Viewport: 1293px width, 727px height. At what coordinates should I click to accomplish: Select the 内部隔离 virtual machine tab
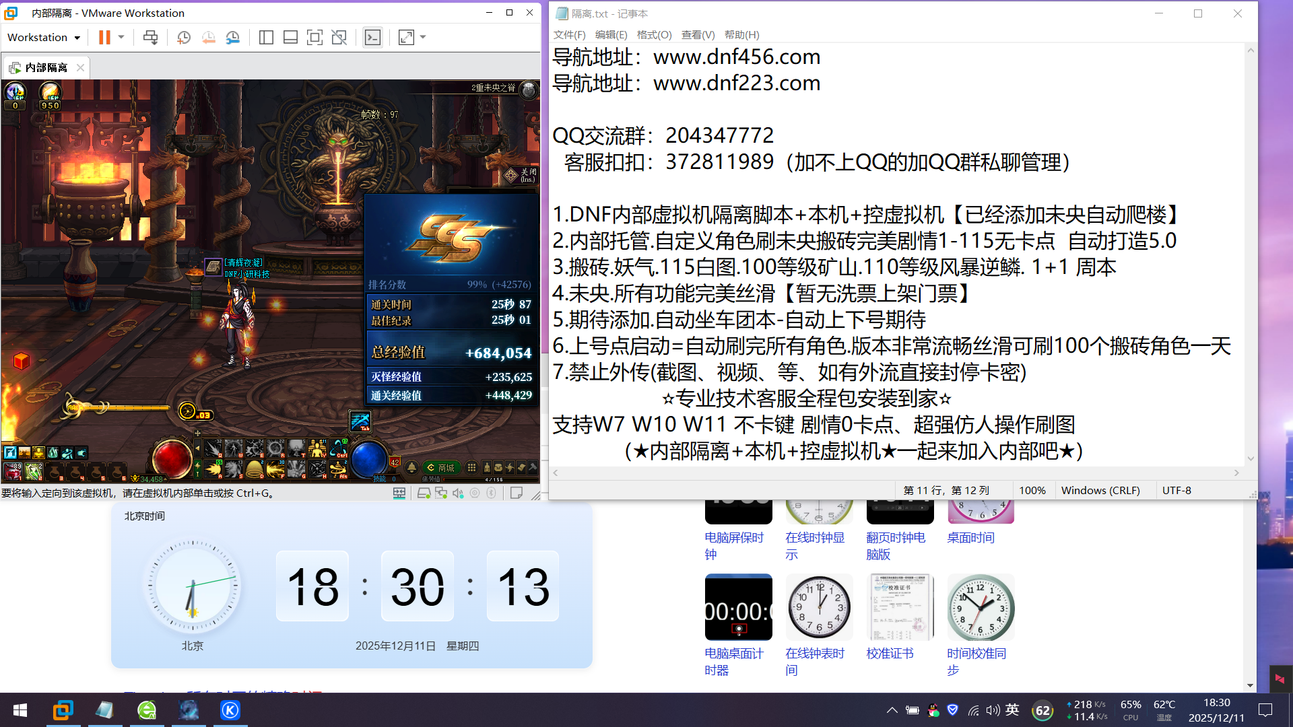[x=44, y=67]
